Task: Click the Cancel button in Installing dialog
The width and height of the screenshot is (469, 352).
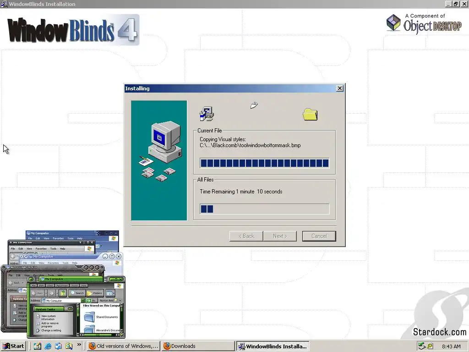Action: pos(319,236)
